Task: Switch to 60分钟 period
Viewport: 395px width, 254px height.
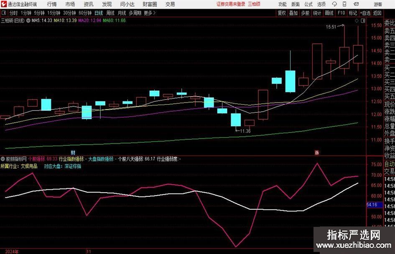Action: pos(85,13)
